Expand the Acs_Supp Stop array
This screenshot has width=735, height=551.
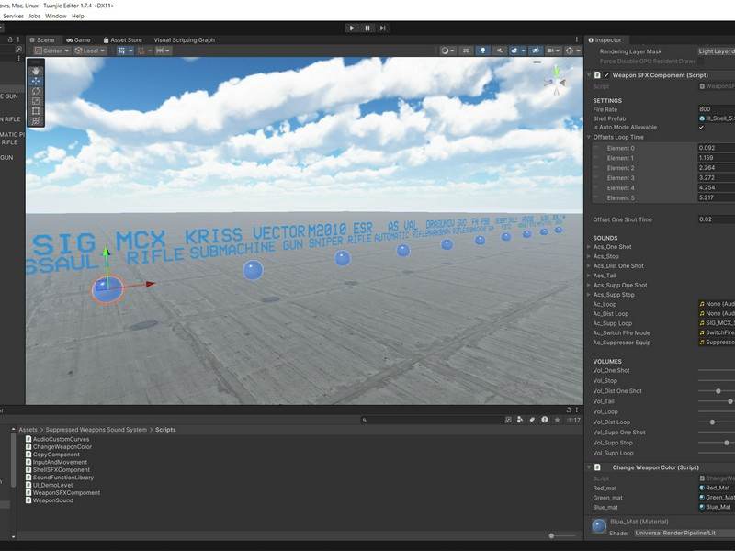[x=589, y=295]
